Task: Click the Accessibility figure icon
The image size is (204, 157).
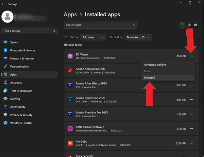Action: [6, 107]
